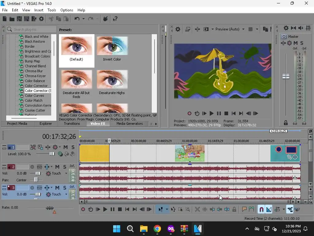Open the Insert menu
This screenshot has width=314, height=236.
[39, 10]
